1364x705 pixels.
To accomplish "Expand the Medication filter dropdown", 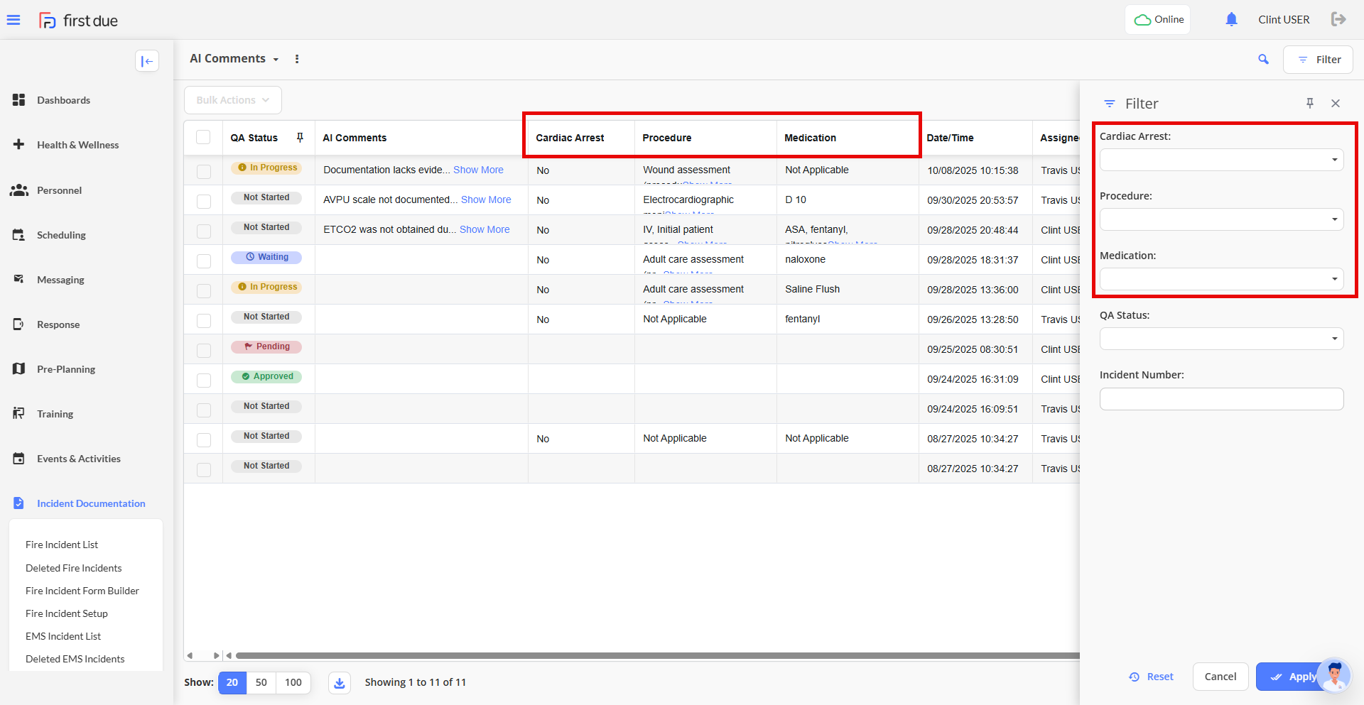I will 1221,279.
